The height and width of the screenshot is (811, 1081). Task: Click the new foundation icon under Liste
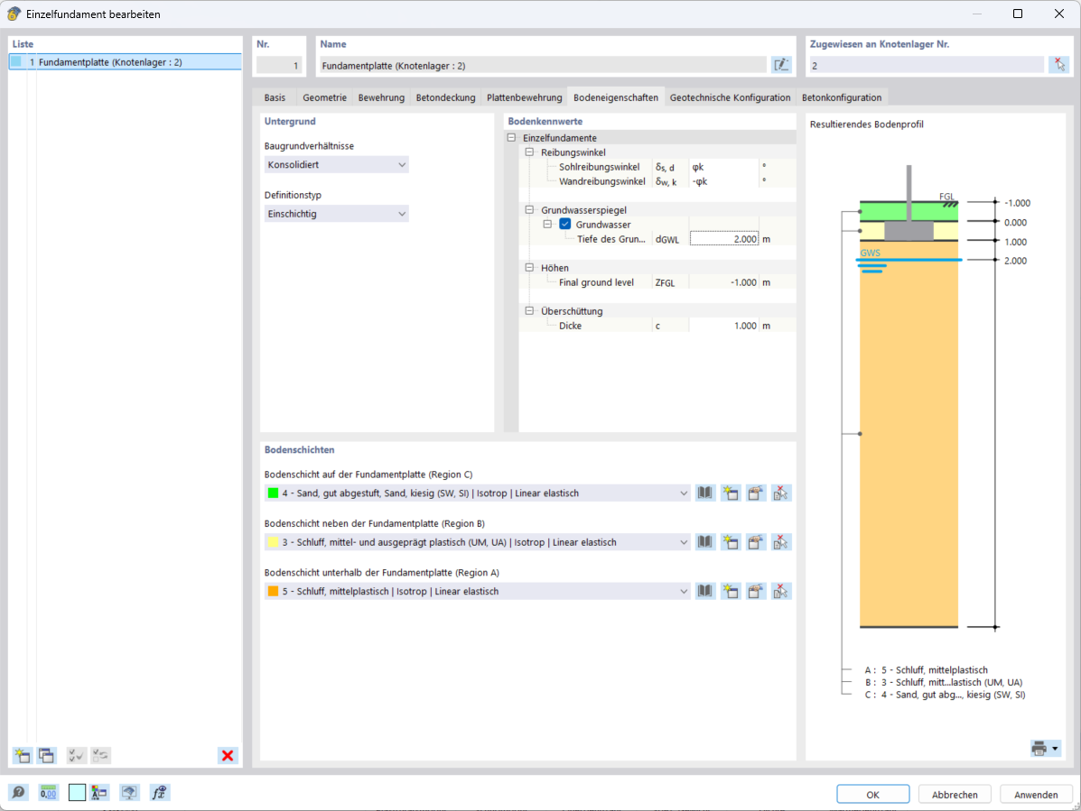pyautogui.click(x=22, y=755)
